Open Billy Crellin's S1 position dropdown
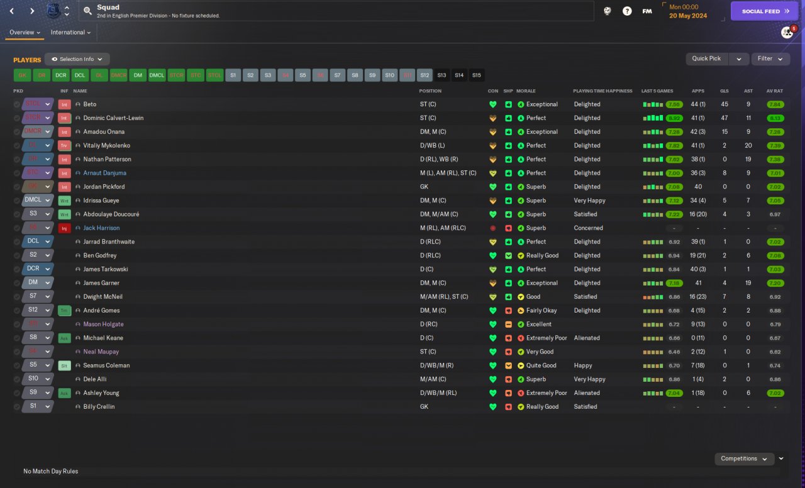 pyautogui.click(x=38, y=407)
